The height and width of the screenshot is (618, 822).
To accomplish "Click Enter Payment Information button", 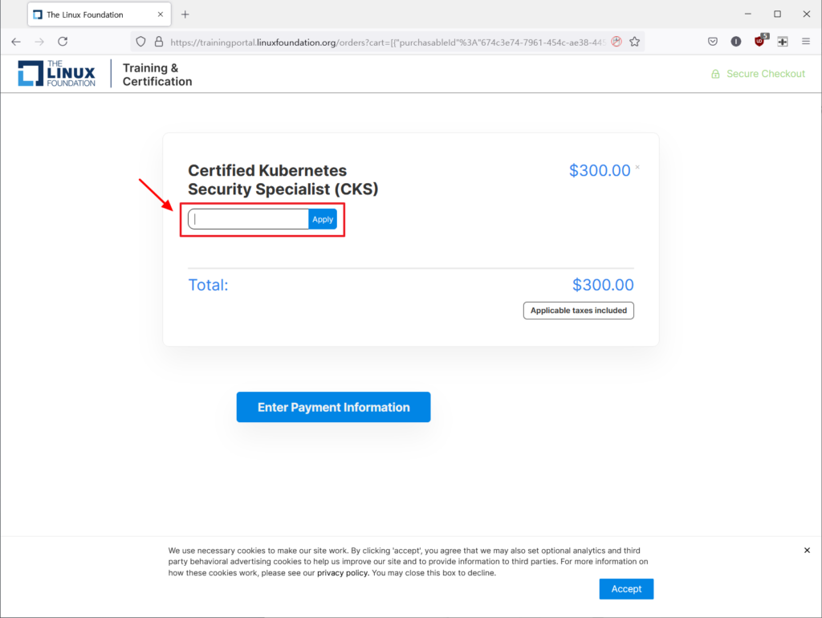I will point(333,407).
